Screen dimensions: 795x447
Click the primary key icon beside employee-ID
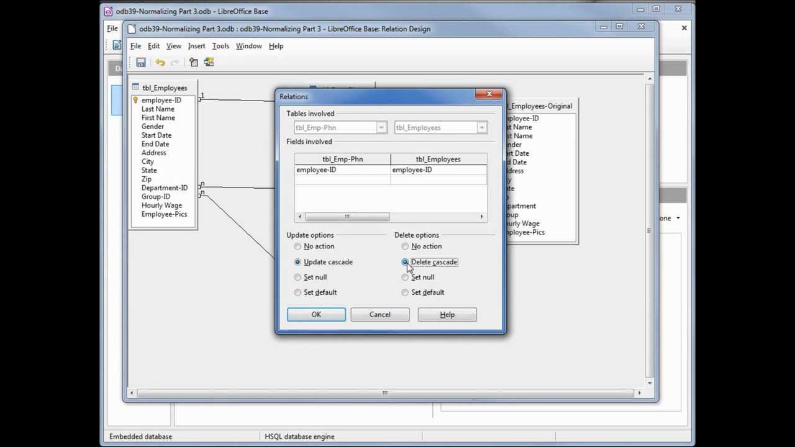click(135, 100)
